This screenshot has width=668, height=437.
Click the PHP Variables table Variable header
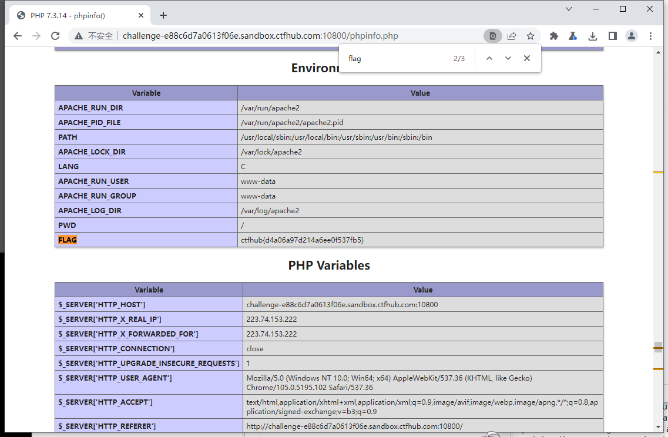[x=149, y=290]
